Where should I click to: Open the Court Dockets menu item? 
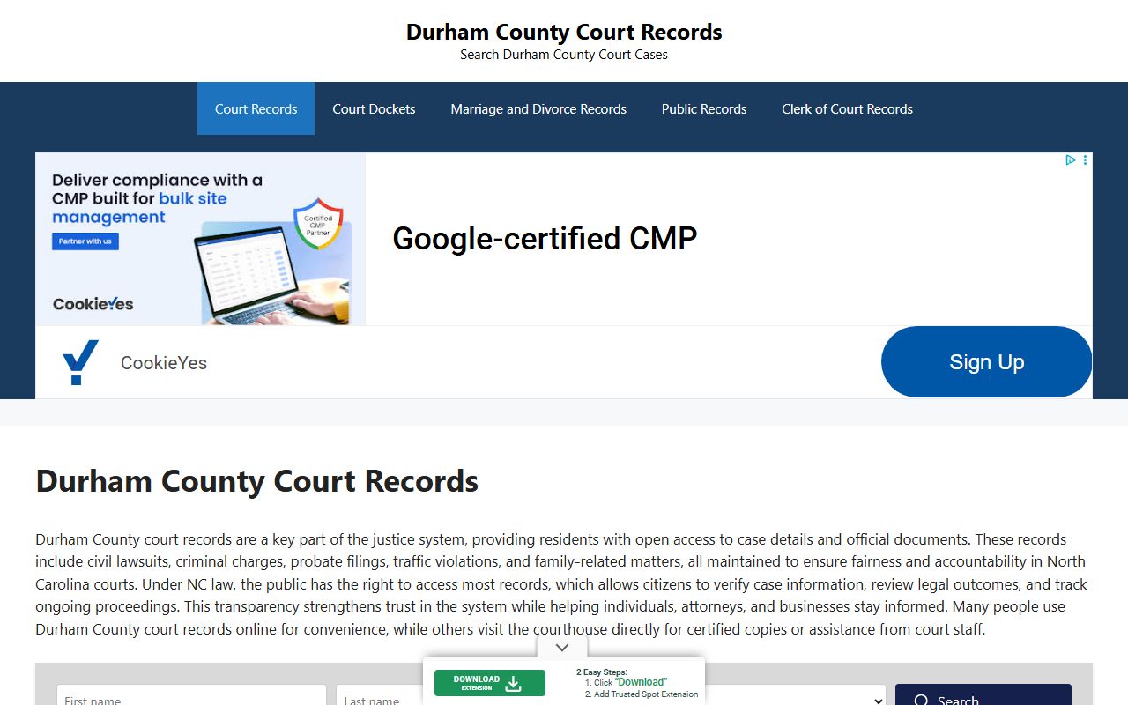tap(374, 108)
